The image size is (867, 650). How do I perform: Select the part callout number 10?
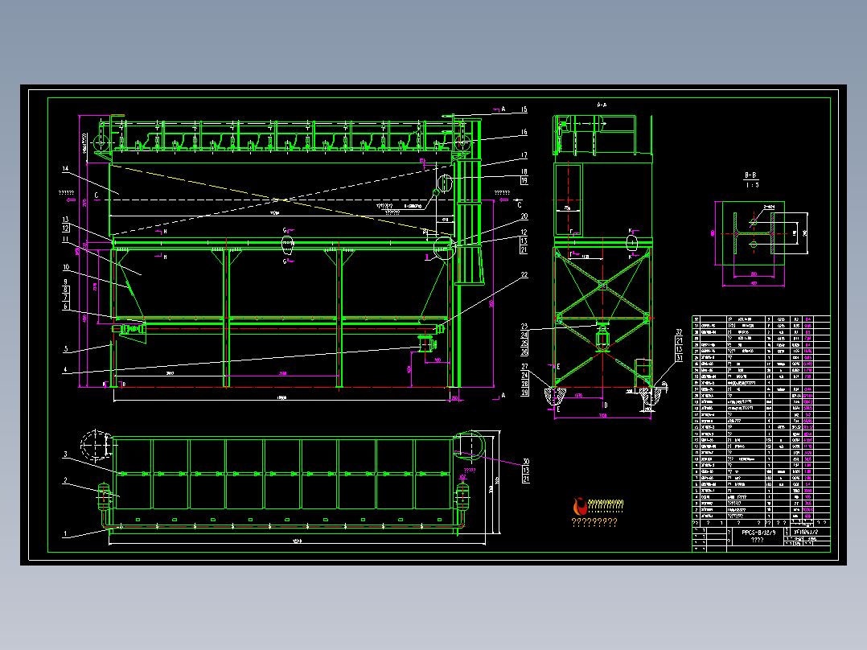66,267
